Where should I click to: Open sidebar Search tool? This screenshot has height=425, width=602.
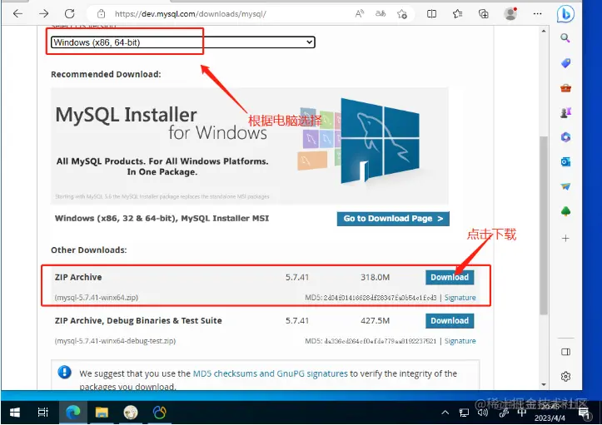pos(565,37)
